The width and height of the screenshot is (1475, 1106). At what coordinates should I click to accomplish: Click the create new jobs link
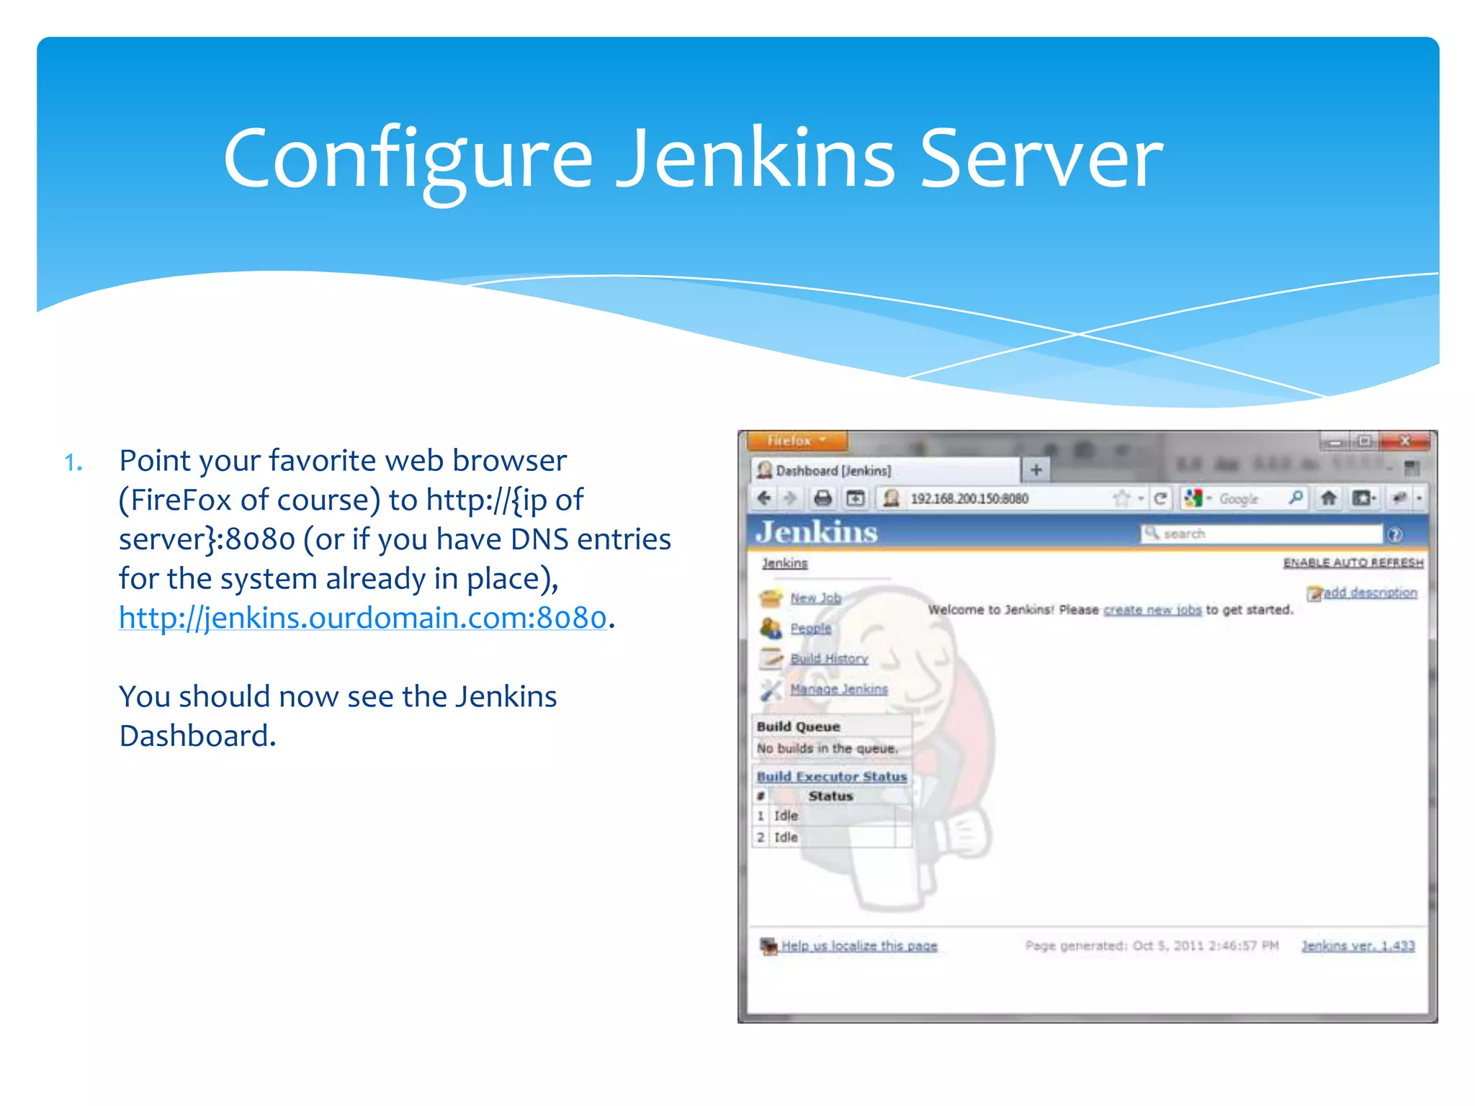1152,610
